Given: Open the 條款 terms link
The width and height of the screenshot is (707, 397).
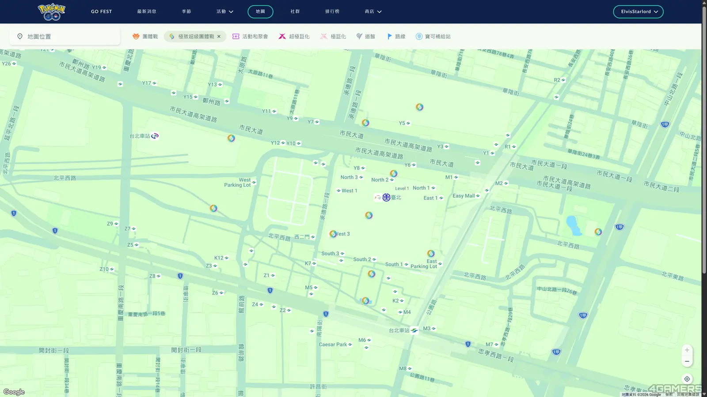Looking at the screenshot, I should pos(669,395).
